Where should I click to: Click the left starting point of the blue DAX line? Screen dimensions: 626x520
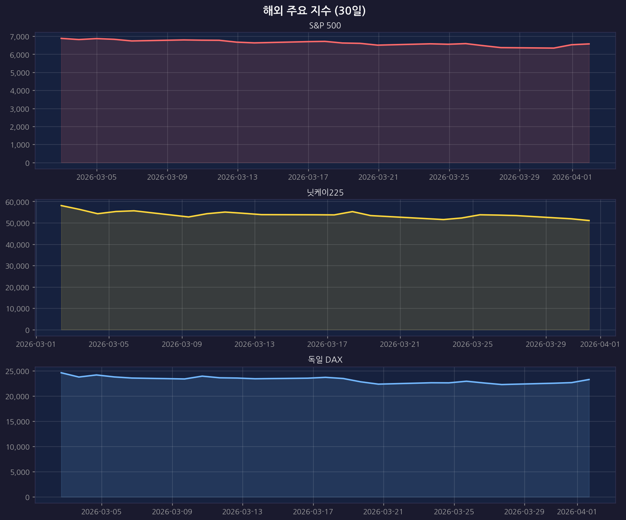tap(61, 373)
